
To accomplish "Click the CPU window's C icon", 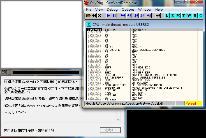I will click(x=89, y=24).
